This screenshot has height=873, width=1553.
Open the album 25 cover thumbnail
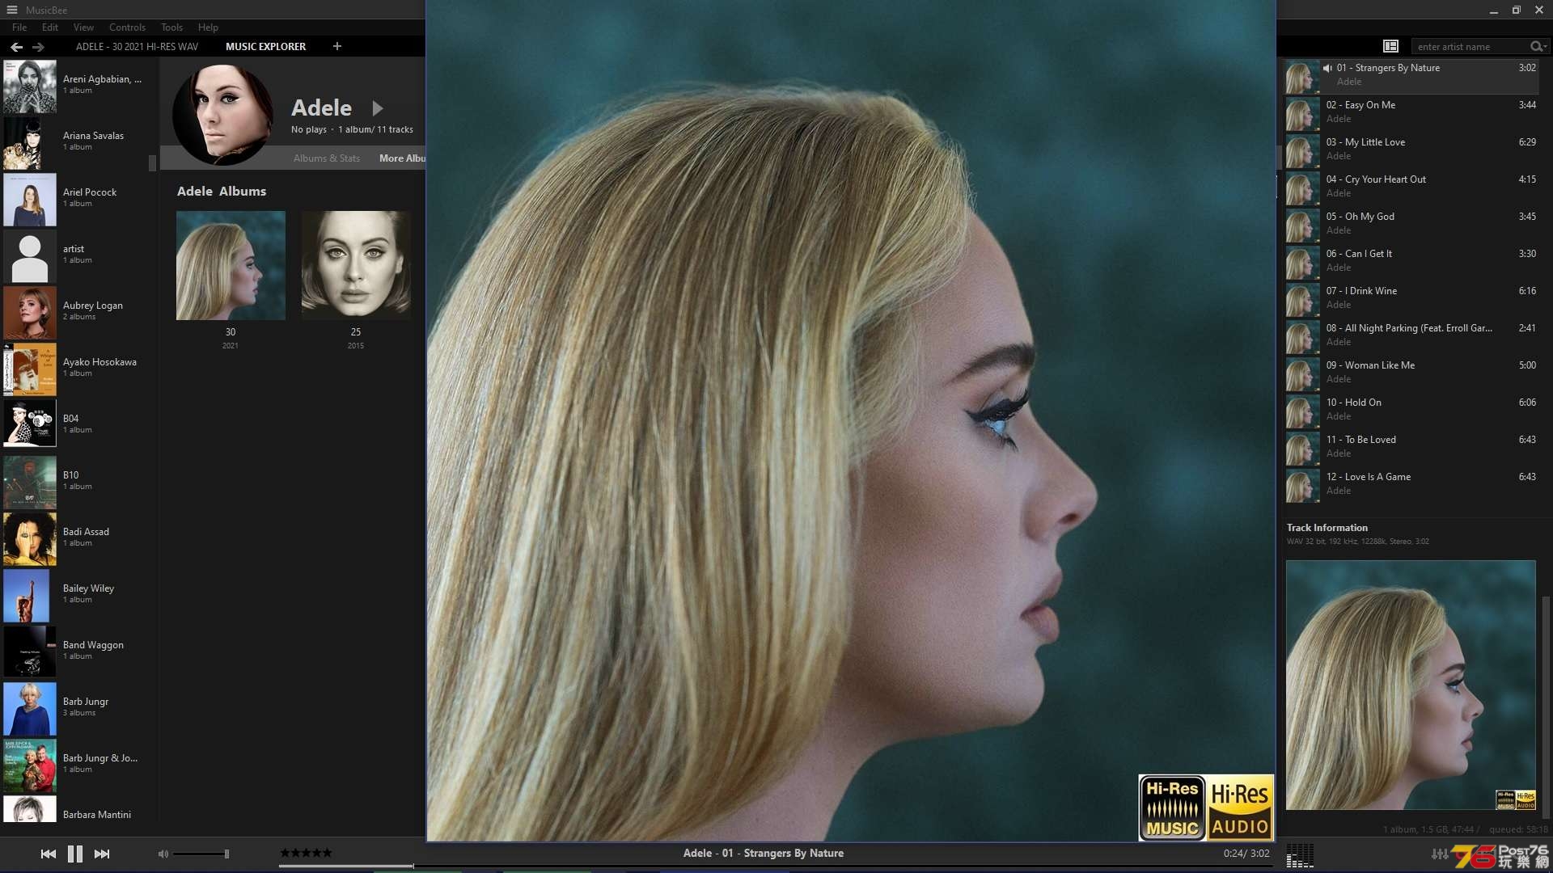[356, 265]
